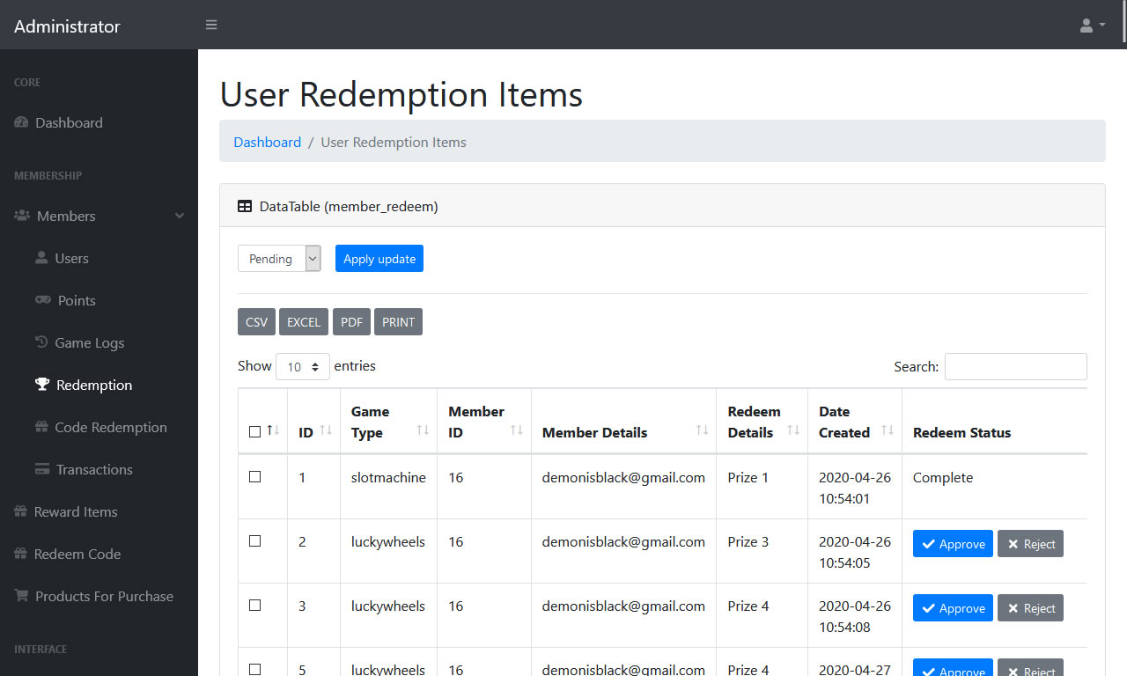
Task: Click the Apply update button
Action: (x=379, y=258)
